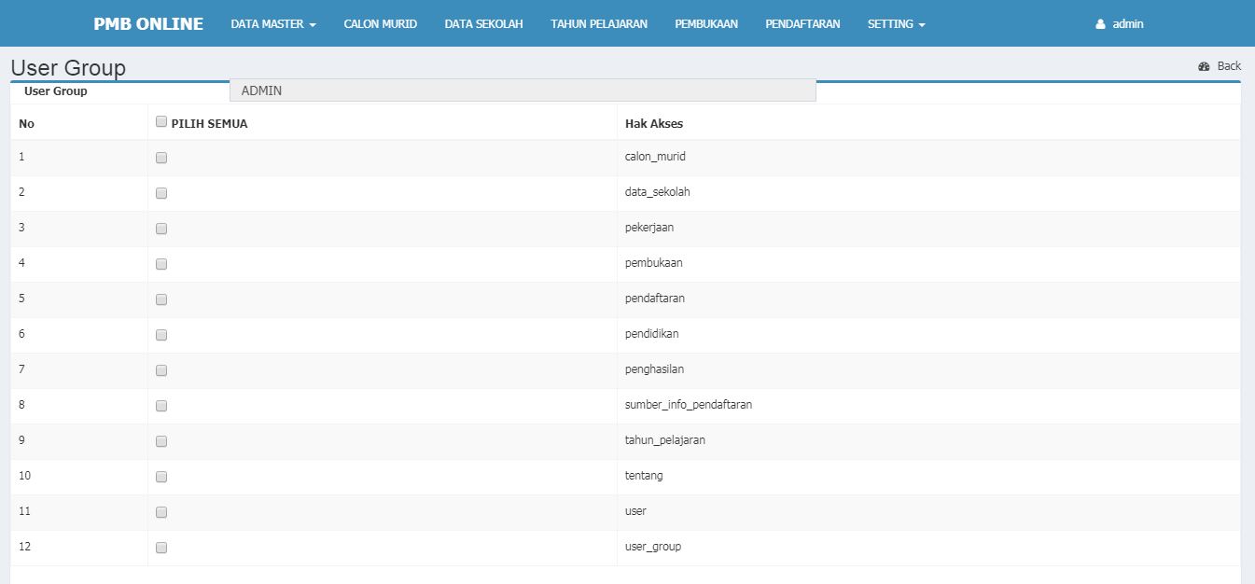Check the sumber_info_pendaftaran checkbox
Viewport: 1255px width, 584px height.
[161, 406]
